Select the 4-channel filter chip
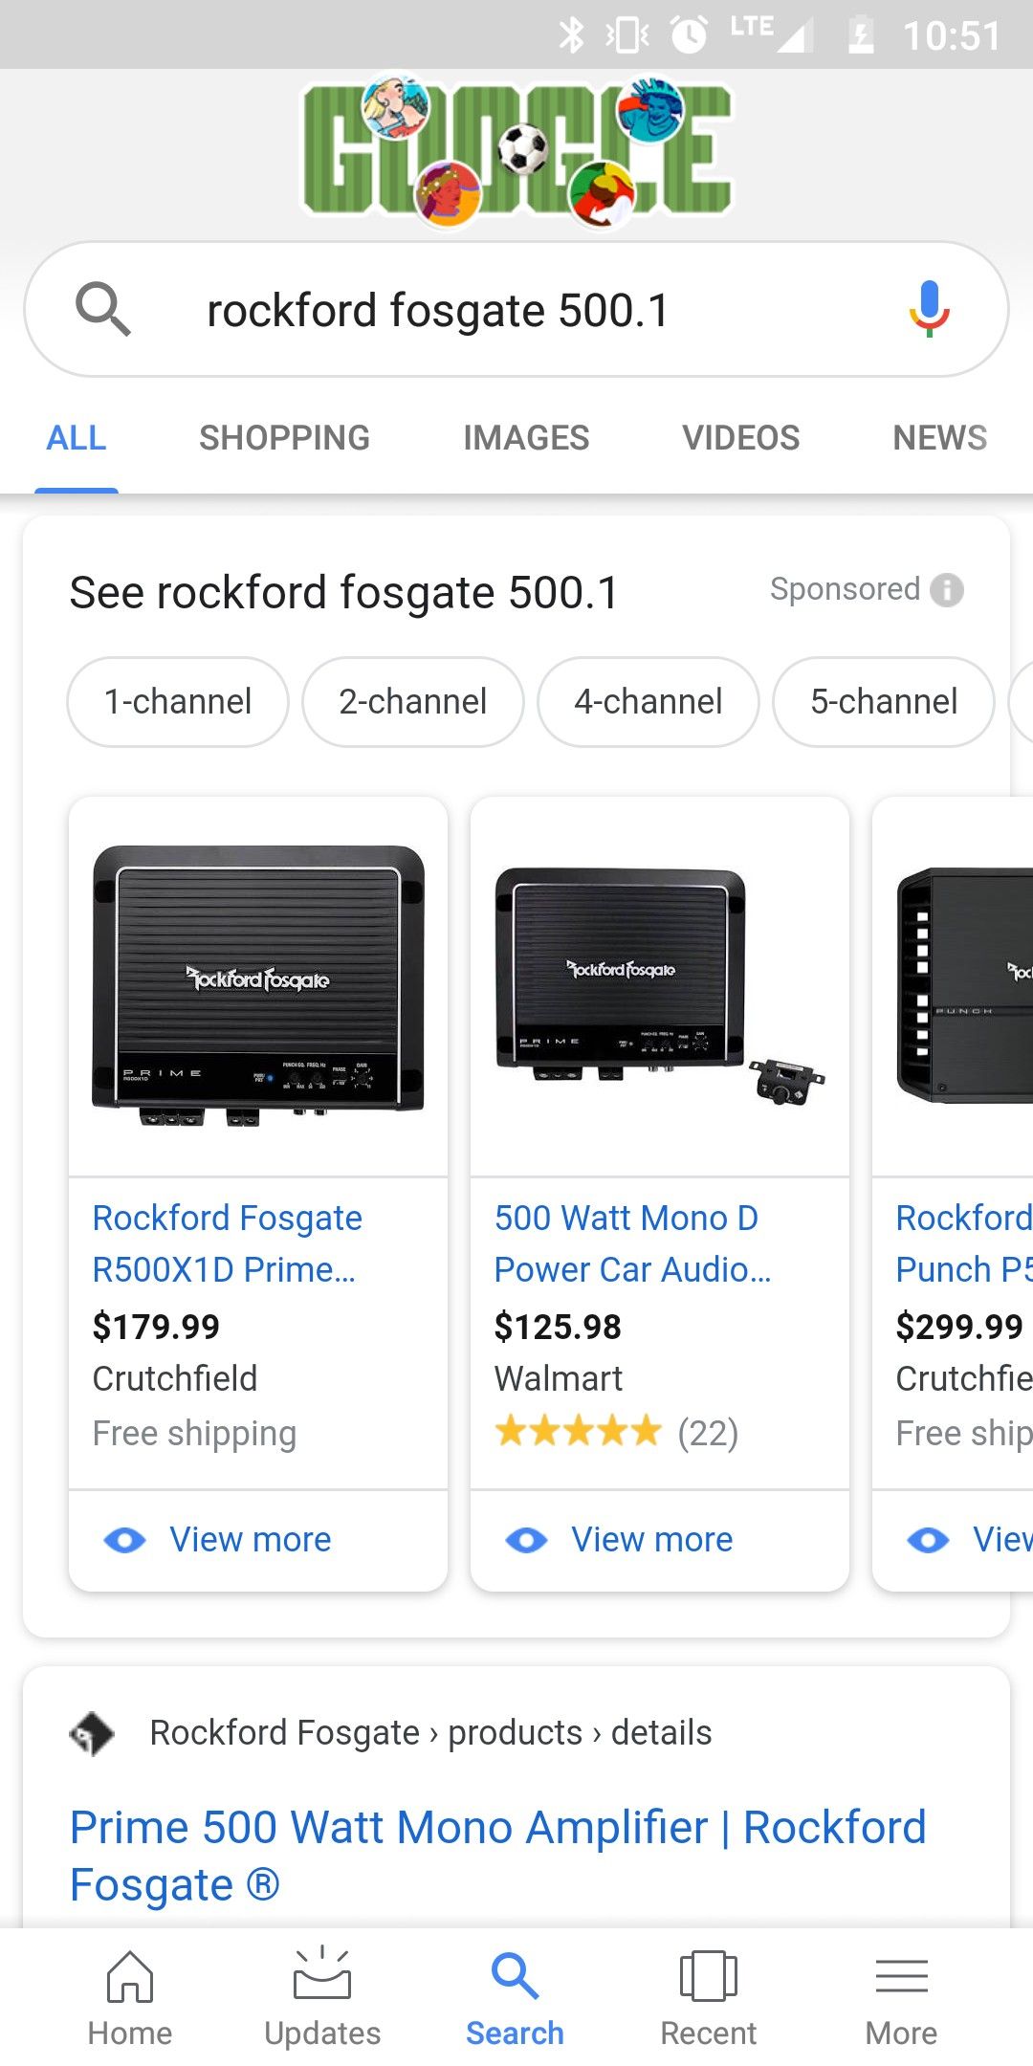The width and height of the screenshot is (1033, 2066). [648, 701]
